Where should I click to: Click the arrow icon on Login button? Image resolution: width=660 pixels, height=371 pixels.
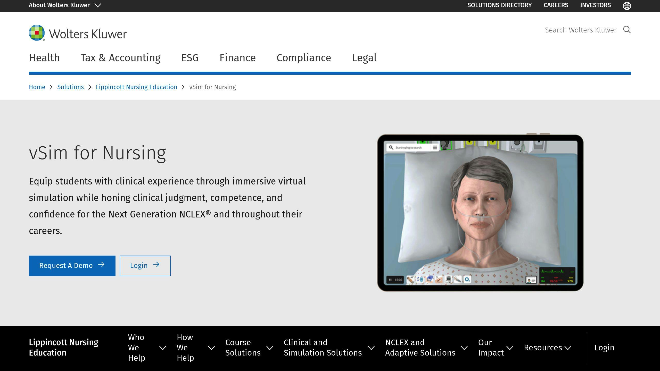tap(156, 265)
